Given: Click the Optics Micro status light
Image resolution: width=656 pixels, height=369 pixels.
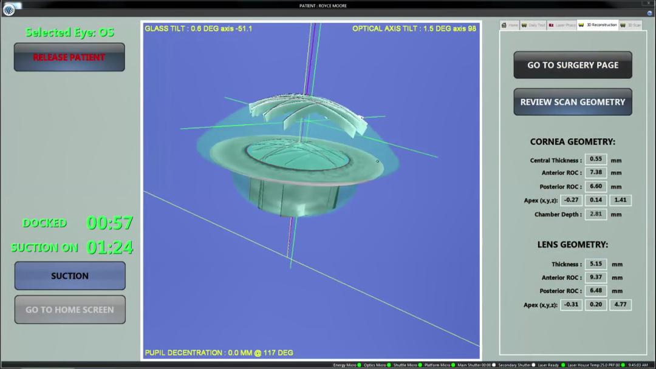Looking at the screenshot, I should (389, 365).
